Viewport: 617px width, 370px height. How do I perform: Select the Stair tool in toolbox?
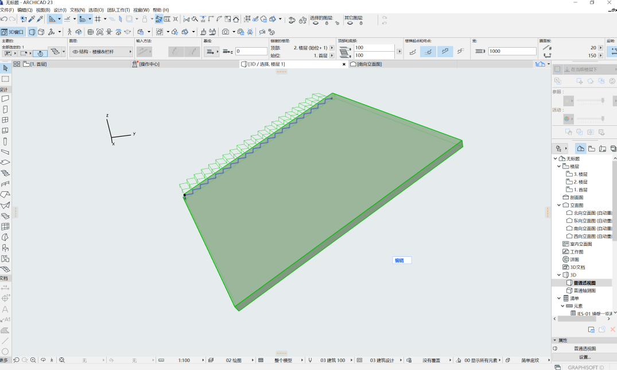point(5,173)
